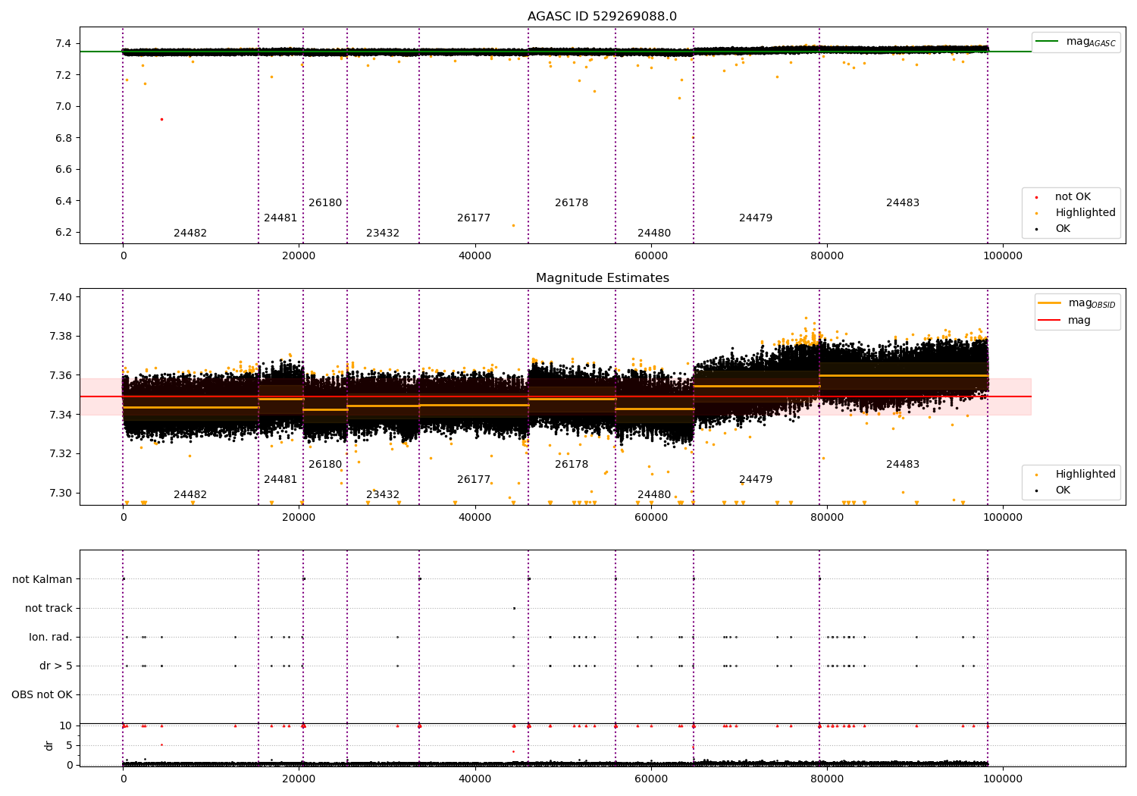This screenshot has height=796, width=1137.
Task: Click OBSID label 26177 in top plot
Action: 474,218
